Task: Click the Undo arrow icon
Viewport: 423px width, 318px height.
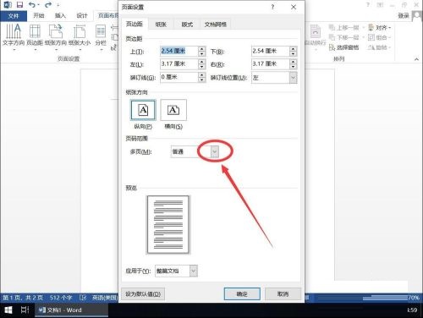Action: click(33, 4)
